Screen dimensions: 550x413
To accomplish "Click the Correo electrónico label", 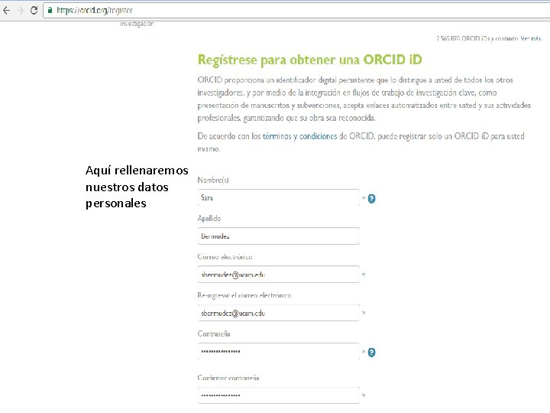I will click(x=225, y=257).
